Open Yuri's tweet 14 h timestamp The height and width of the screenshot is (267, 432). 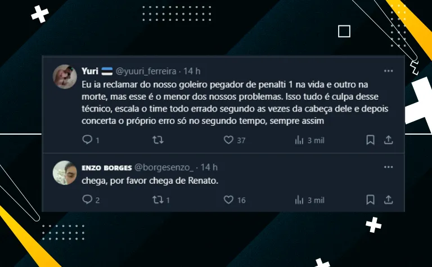point(192,71)
